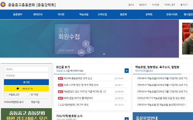Viewport: 193px width, 120px height.
Task: Open the 동문회 menu
Action: [x=123, y=14]
